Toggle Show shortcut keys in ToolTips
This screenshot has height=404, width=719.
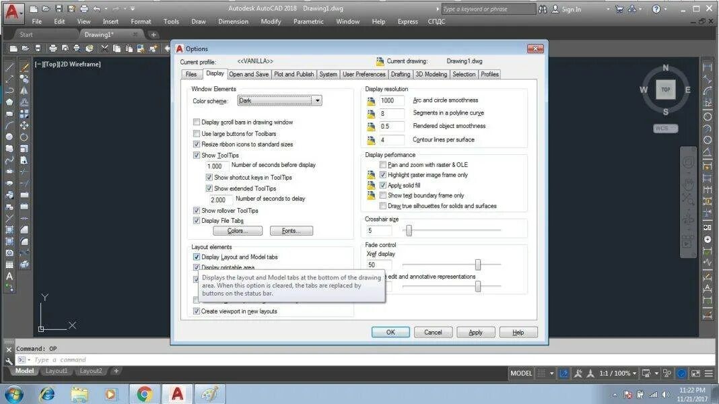(209, 177)
